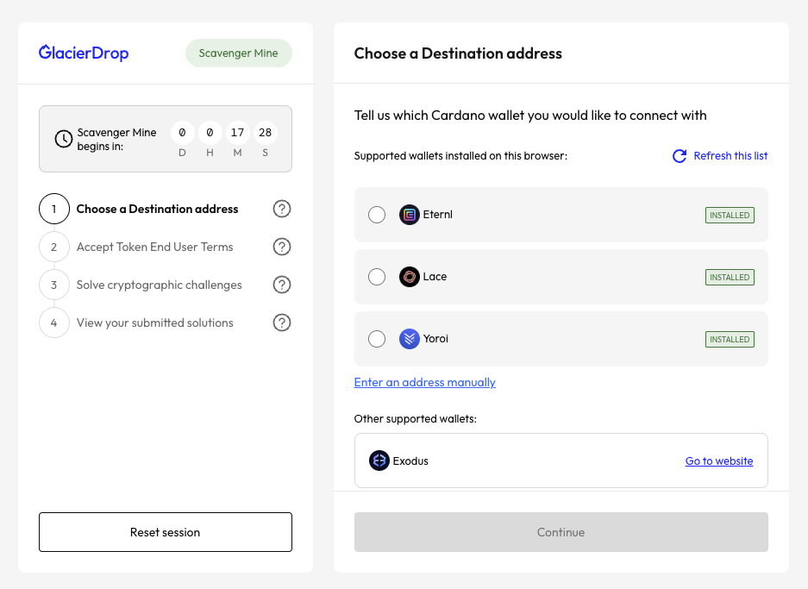The height and width of the screenshot is (589, 808).
Task: Select the Yoroi wallet radio button
Action: [377, 339]
